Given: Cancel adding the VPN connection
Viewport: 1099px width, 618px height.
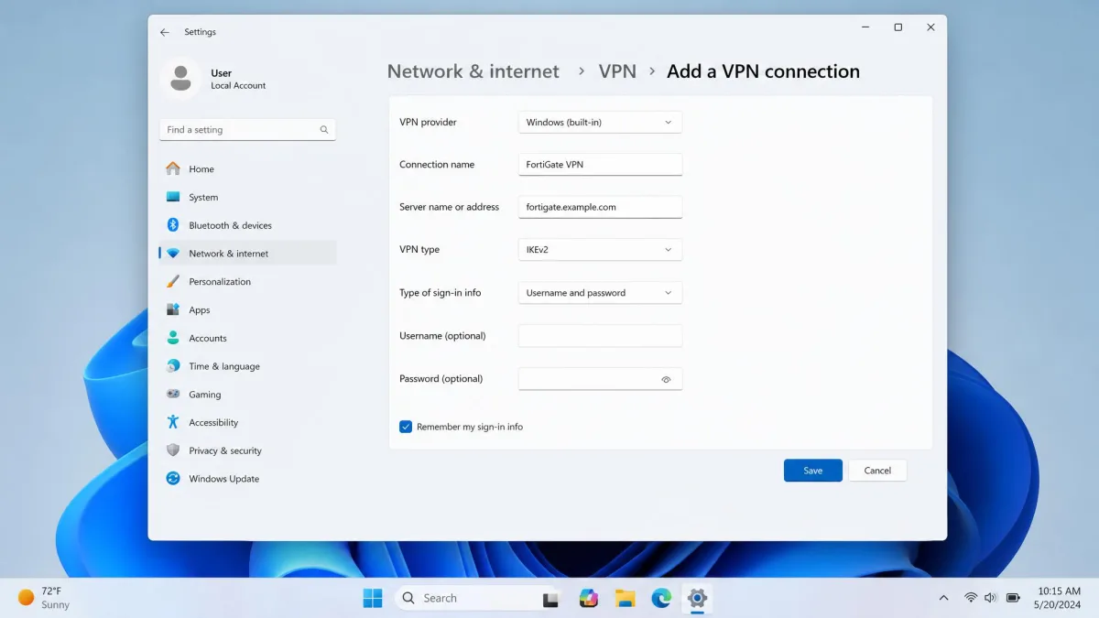Looking at the screenshot, I should [x=877, y=471].
